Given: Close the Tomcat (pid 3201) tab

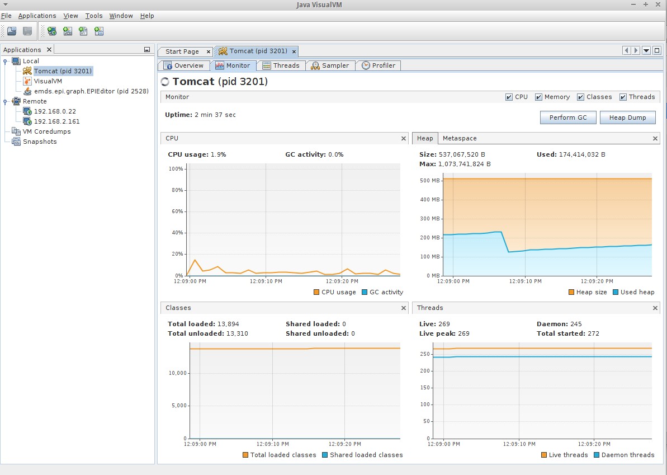Looking at the screenshot, I should pos(294,51).
